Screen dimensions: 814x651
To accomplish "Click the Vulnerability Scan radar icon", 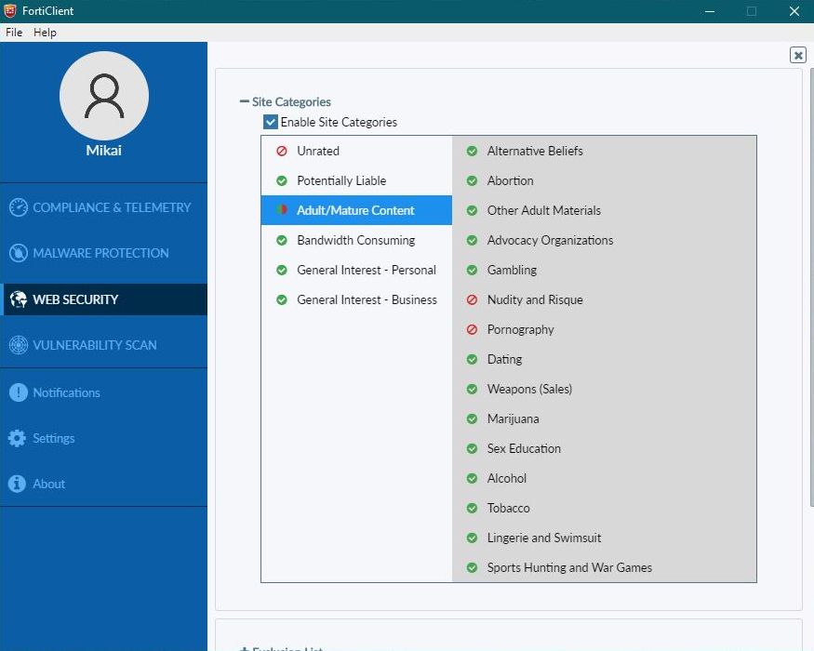I will click(18, 345).
